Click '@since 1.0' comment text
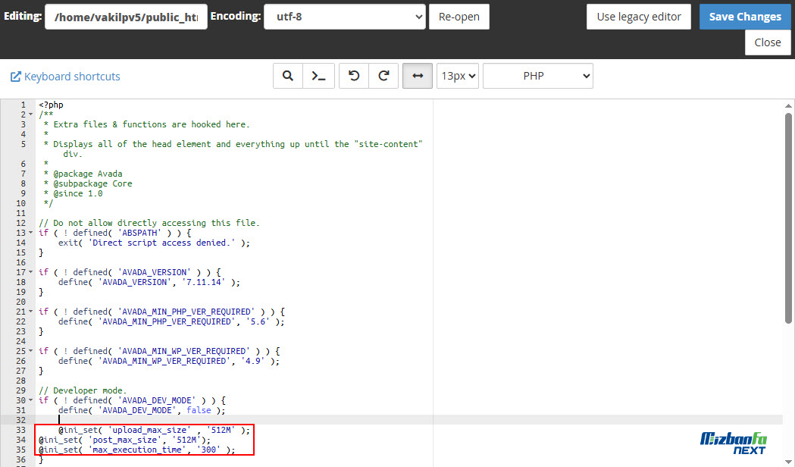Image resolution: width=795 pixels, height=467 pixels. pyautogui.click(x=78, y=193)
